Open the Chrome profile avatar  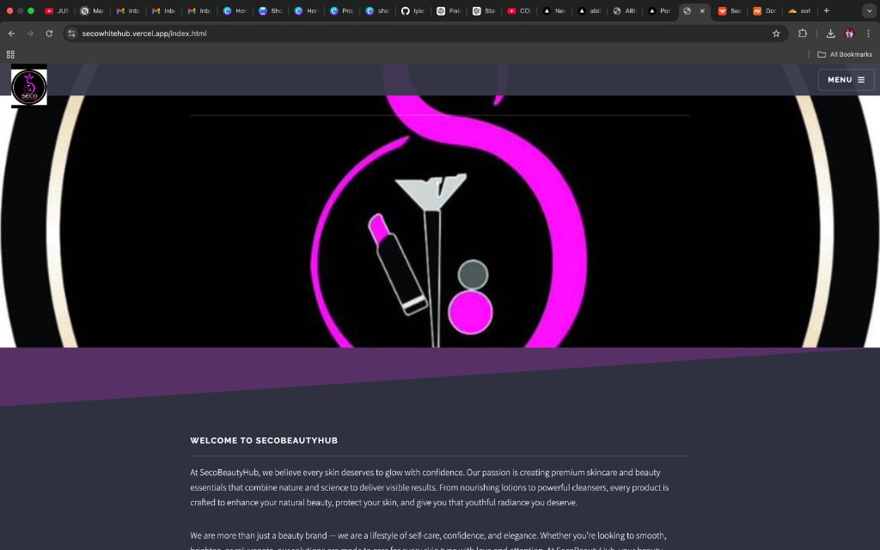point(850,33)
